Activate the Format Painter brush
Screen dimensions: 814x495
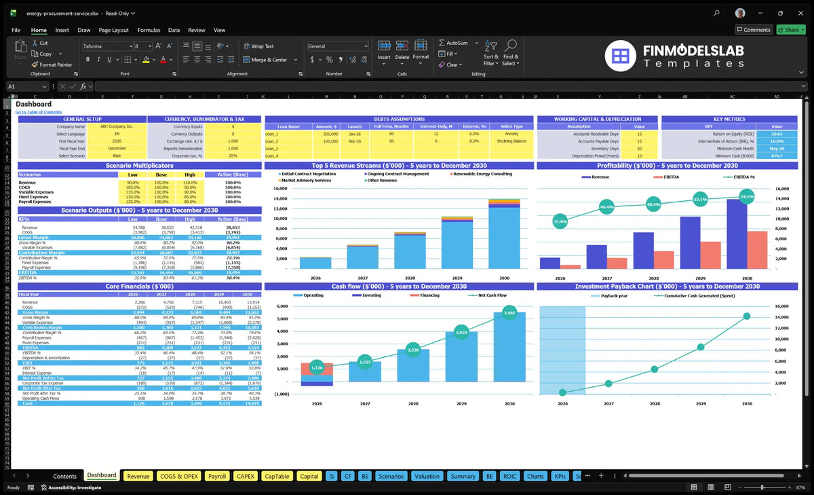(x=35, y=65)
